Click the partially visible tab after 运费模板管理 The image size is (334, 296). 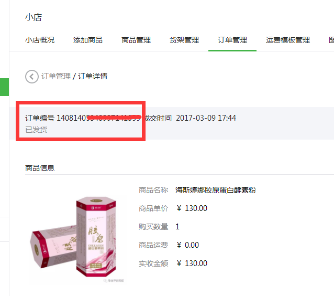coord(331,40)
